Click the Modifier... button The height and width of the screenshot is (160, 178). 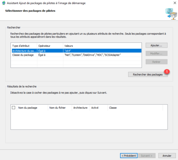pyautogui.click(x=156, y=54)
